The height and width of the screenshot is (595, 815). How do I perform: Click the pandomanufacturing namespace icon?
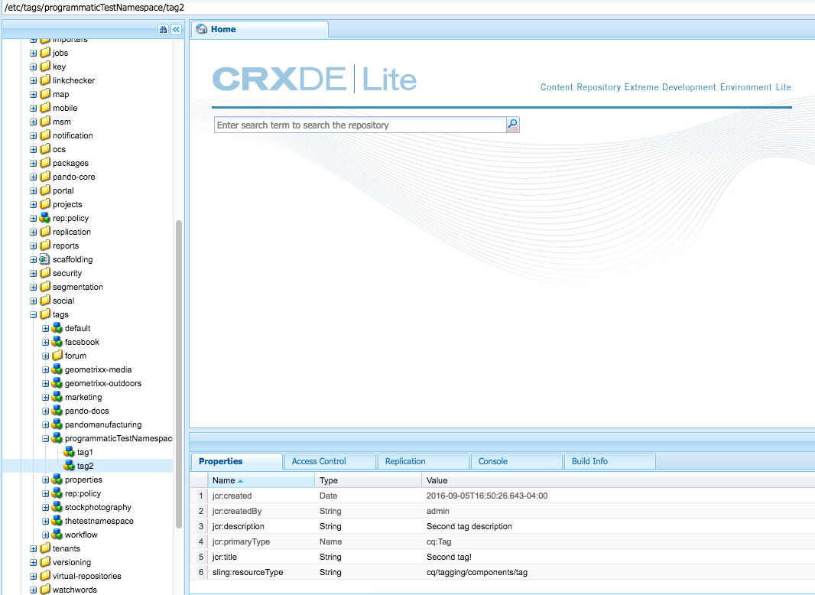(x=57, y=424)
